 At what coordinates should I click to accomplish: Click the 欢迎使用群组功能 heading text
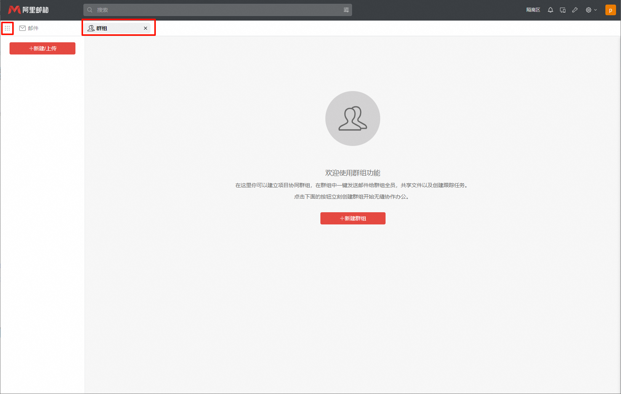[x=353, y=173]
